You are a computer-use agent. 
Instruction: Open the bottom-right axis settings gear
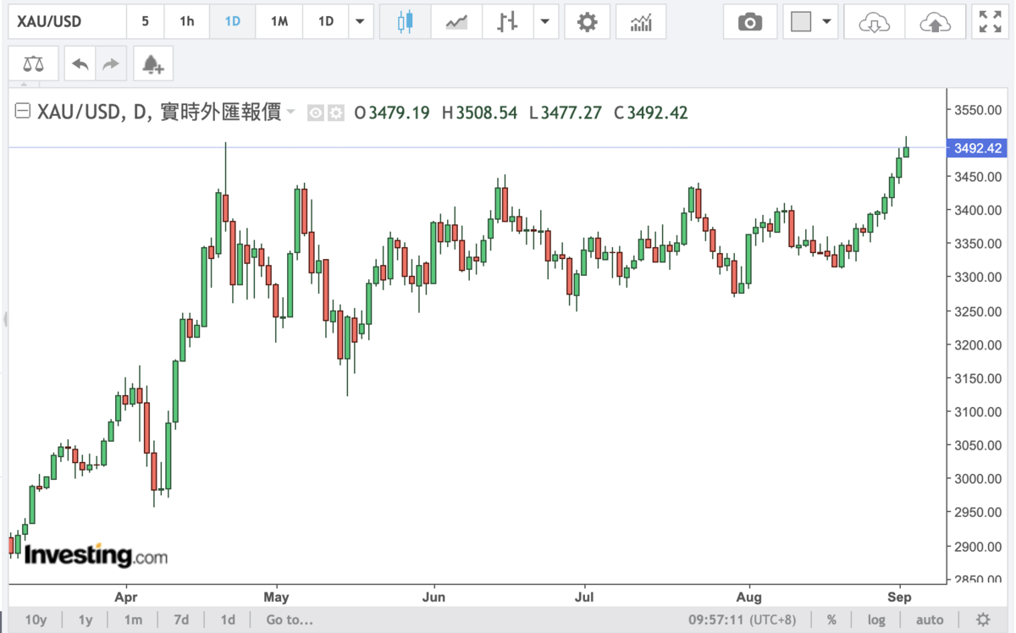click(x=982, y=619)
